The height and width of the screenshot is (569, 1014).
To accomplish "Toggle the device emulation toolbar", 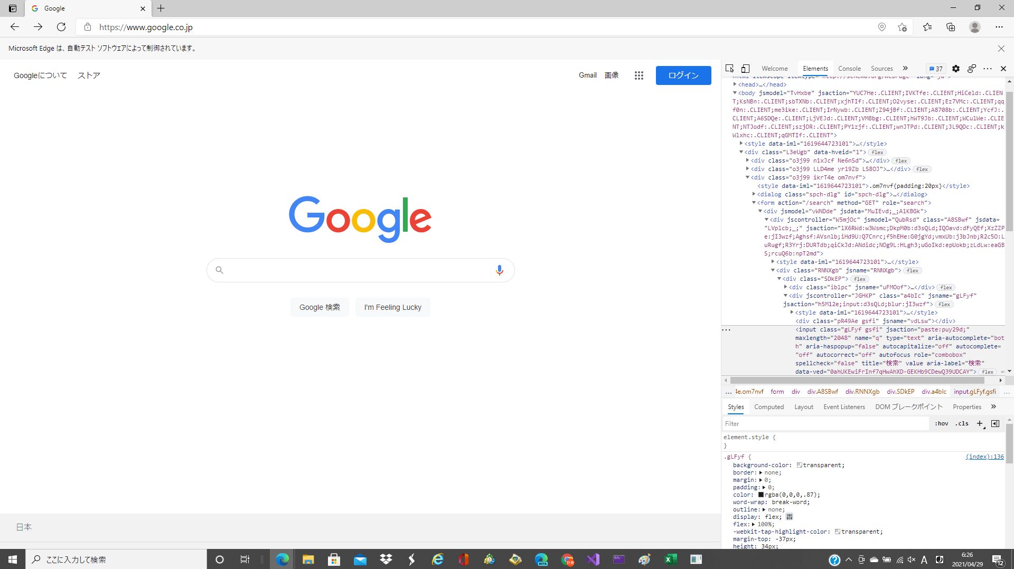I will click(745, 69).
